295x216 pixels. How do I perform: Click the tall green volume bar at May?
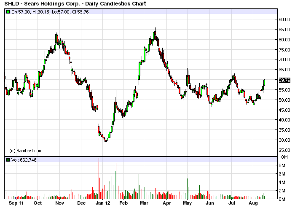click(188, 189)
